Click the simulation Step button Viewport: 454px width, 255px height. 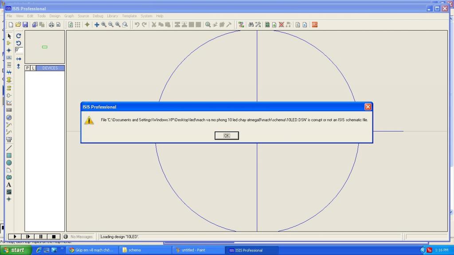tap(28, 236)
